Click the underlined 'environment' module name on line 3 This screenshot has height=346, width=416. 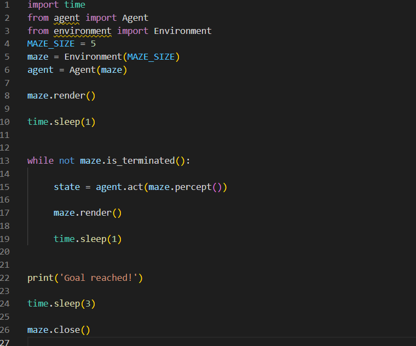click(x=83, y=31)
